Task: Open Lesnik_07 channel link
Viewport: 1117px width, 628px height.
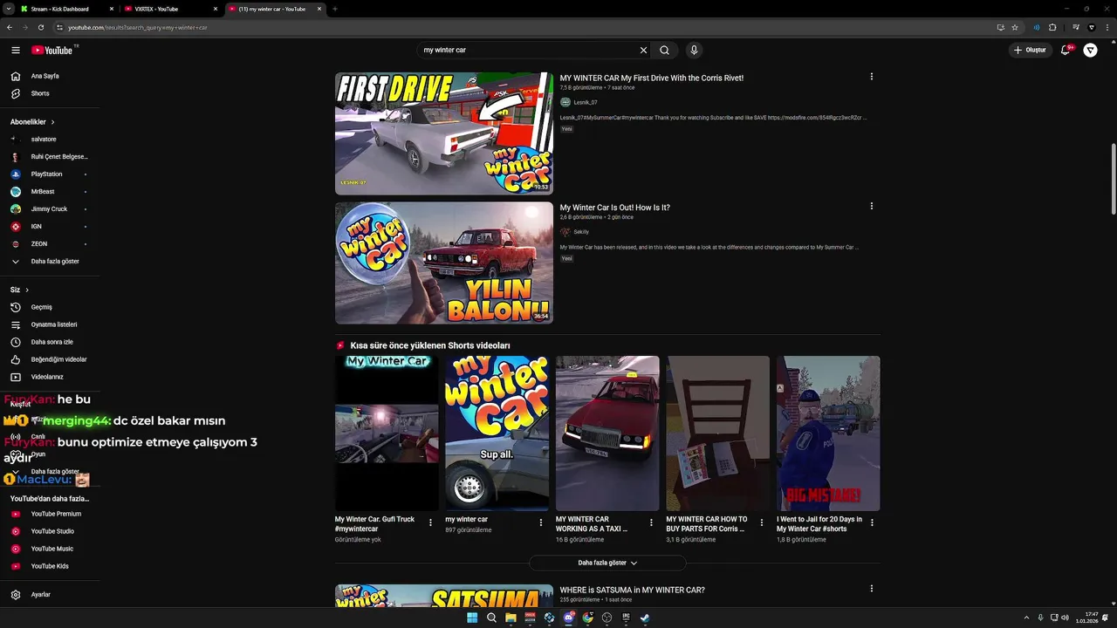Action: (x=585, y=102)
